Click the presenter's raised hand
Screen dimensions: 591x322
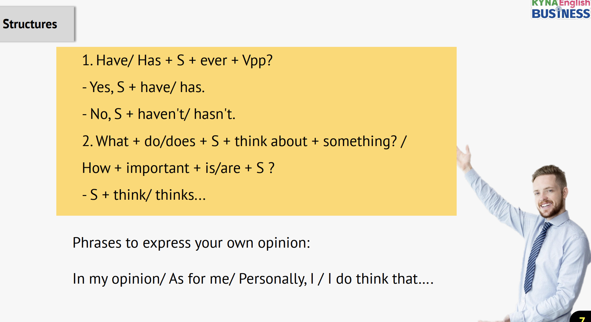[463, 157]
